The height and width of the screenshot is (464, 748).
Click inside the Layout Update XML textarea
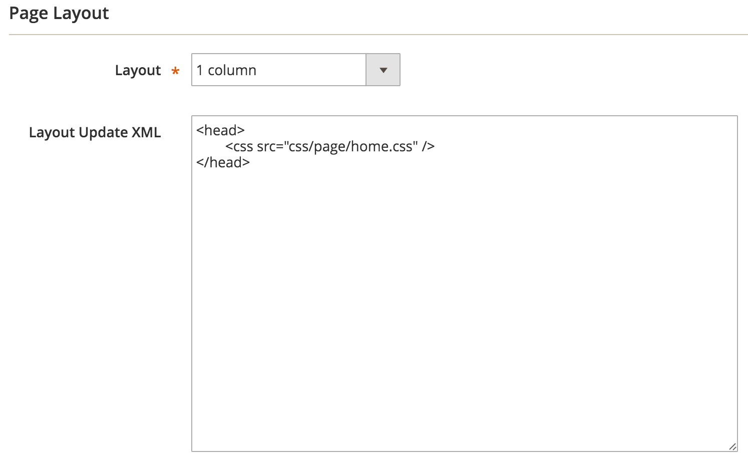451,251
